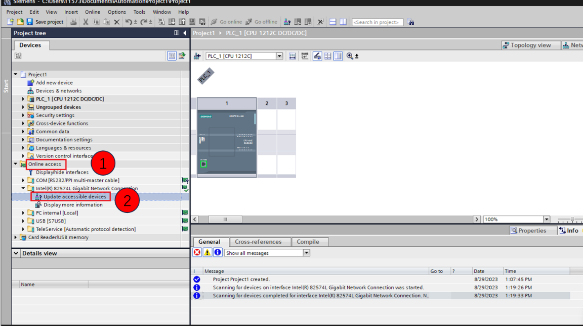Screen dimensions: 583x326
Task: Open Accessible devices toolbar icon
Action: click(x=287, y=22)
